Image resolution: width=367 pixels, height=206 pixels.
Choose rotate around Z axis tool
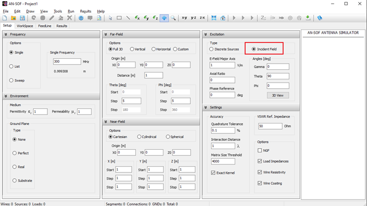pos(155,18)
